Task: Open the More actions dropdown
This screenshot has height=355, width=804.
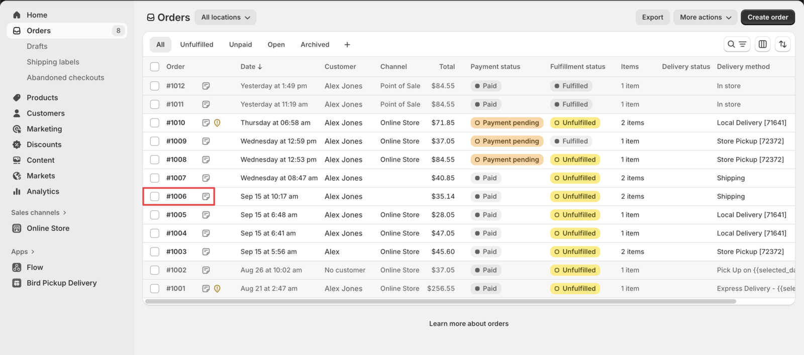Action: point(706,17)
